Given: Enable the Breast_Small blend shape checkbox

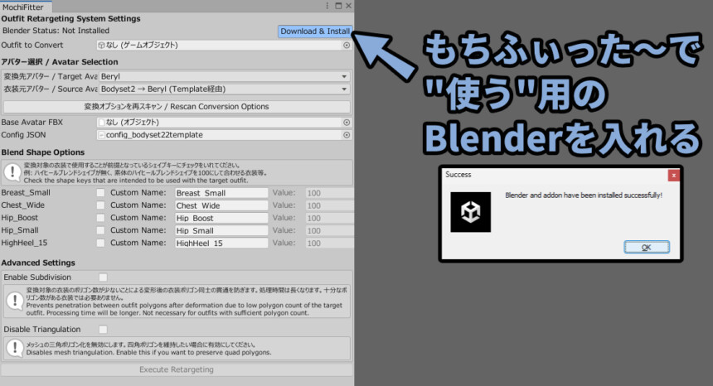Looking at the screenshot, I should point(100,193).
